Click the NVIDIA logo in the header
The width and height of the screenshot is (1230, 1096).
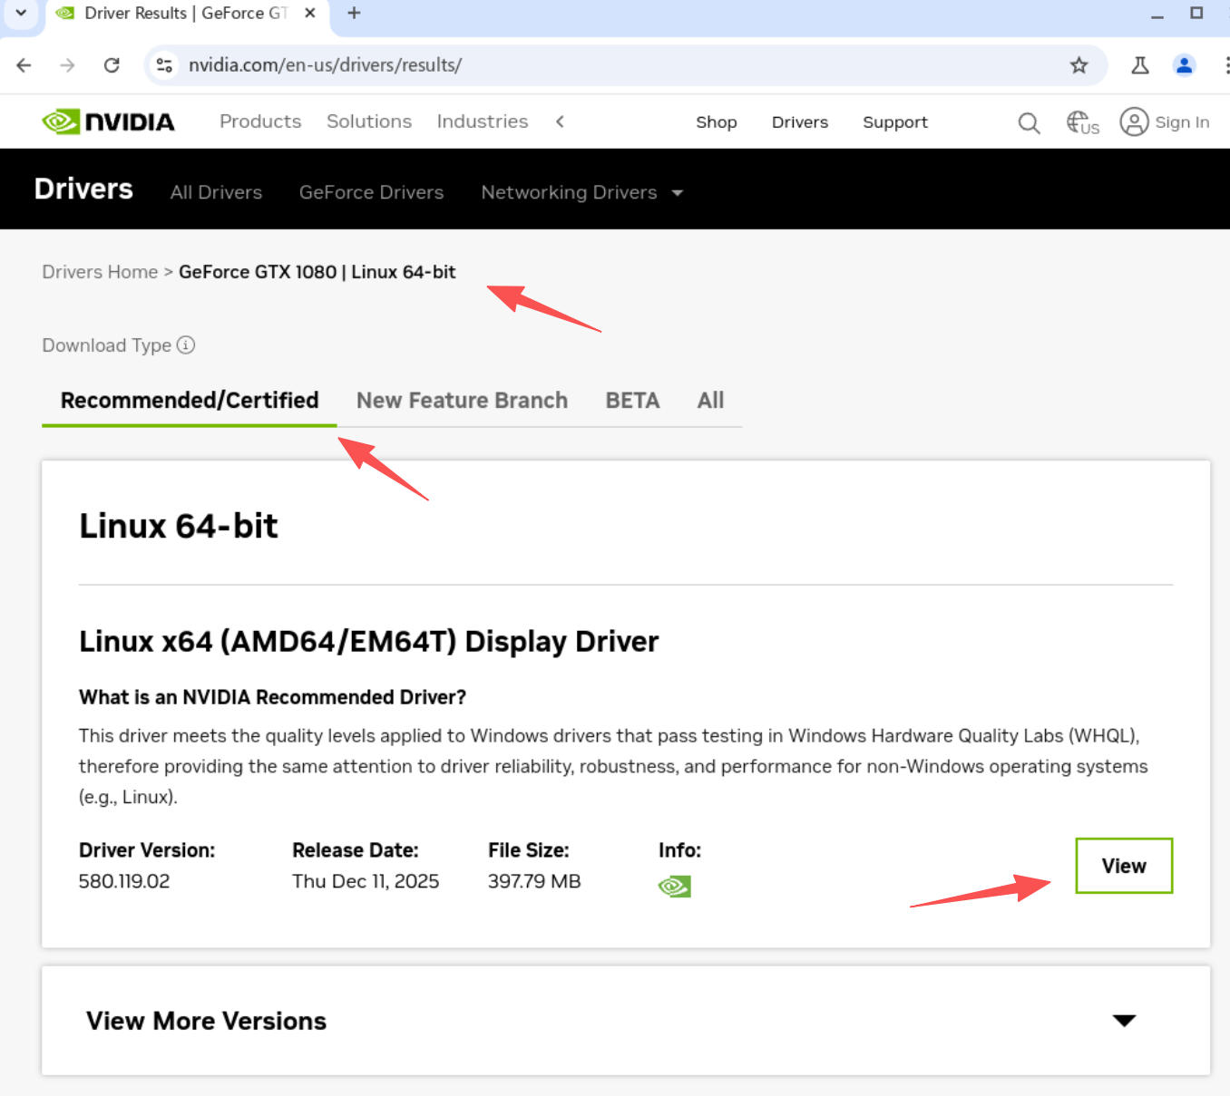coord(108,121)
